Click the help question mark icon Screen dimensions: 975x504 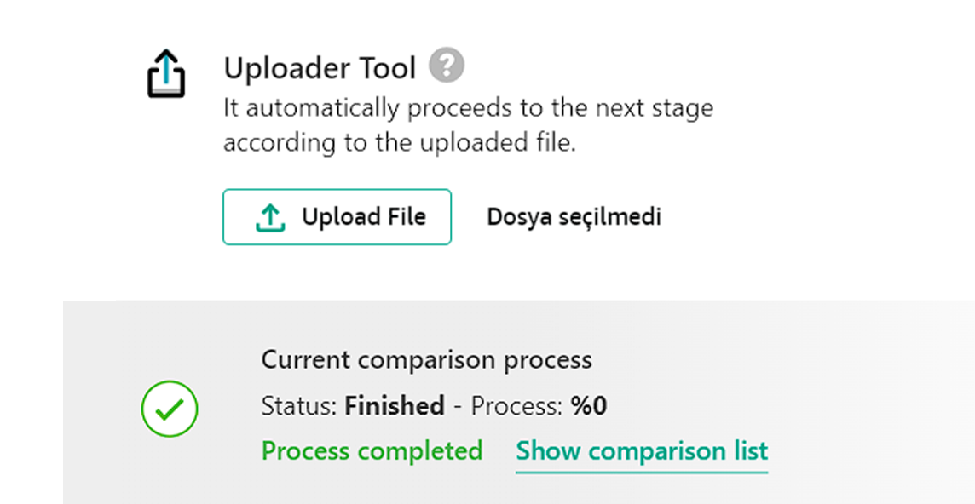[x=447, y=66]
